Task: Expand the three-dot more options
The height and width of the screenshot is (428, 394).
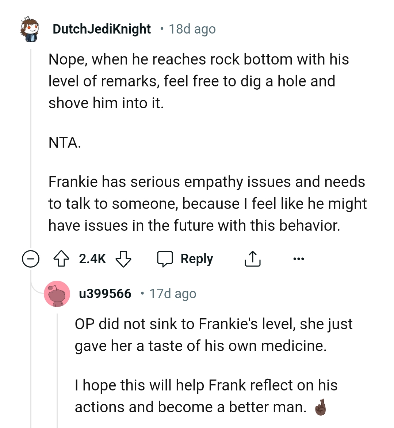Action: tap(299, 259)
